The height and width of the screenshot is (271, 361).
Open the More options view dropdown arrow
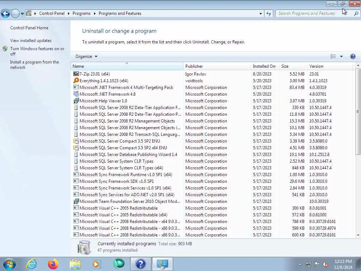tap(341, 56)
